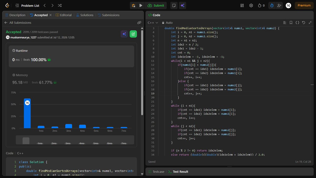
Task: Switch to the Editorial tab
Action: point(64,15)
